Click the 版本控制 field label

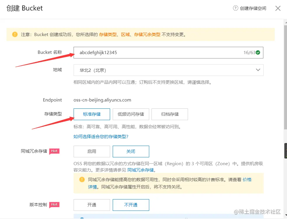click(38, 205)
